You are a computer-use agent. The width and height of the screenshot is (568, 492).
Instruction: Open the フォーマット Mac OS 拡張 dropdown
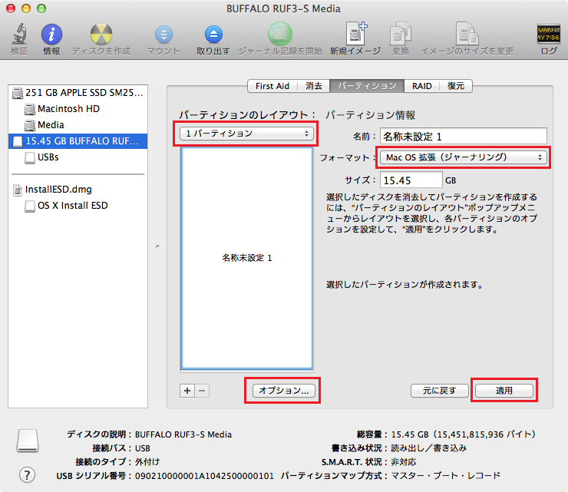coord(464,157)
